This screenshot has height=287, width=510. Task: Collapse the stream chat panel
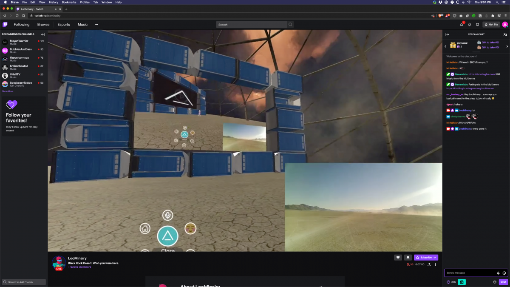447,34
